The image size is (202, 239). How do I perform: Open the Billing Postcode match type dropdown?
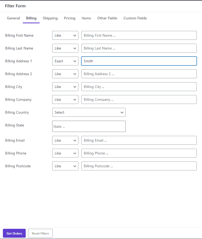click(x=65, y=166)
